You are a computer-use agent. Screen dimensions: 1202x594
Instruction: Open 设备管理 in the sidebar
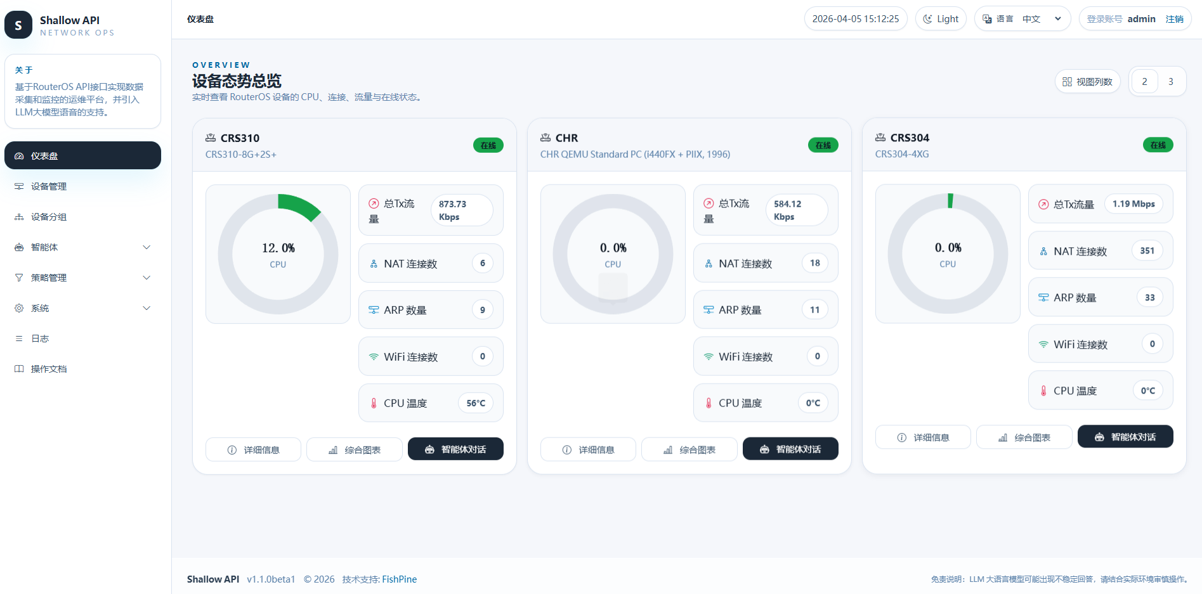[x=49, y=186]
